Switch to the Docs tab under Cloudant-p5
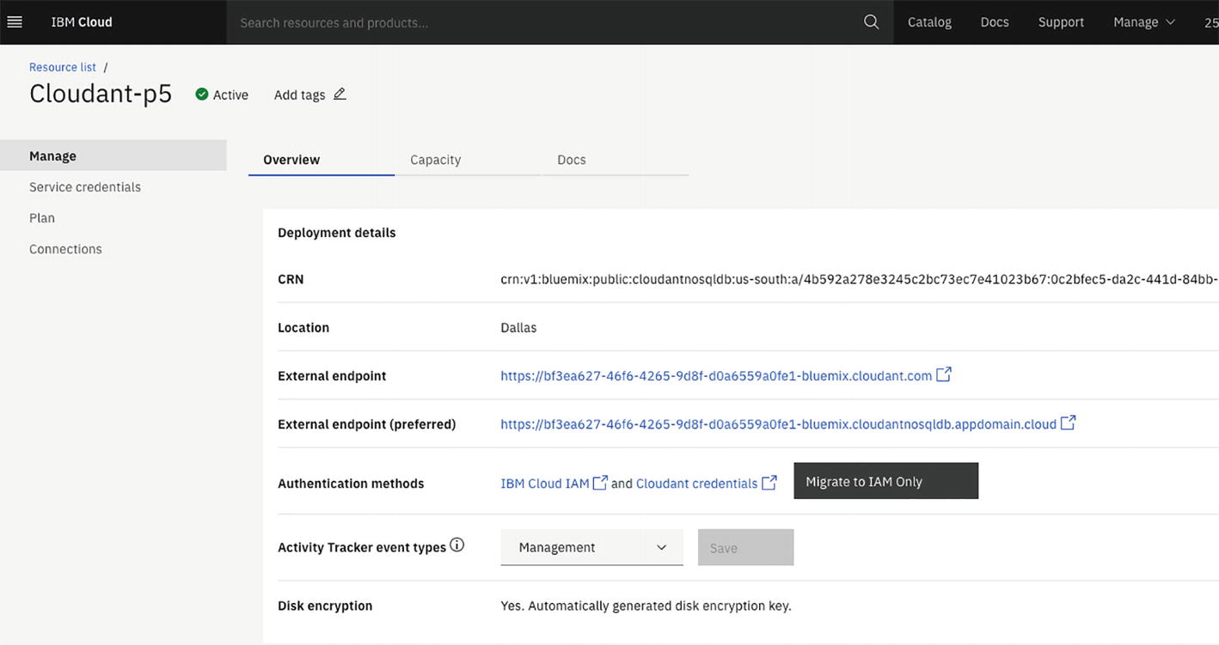The width and height of the screenshot is (1219, 645). click(x=571, y=160)
